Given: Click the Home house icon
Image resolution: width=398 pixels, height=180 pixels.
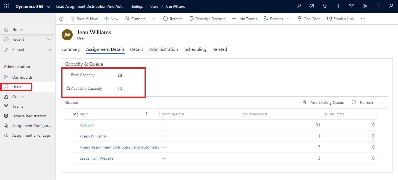Looking at the screenshot, I should pos(6,30).
